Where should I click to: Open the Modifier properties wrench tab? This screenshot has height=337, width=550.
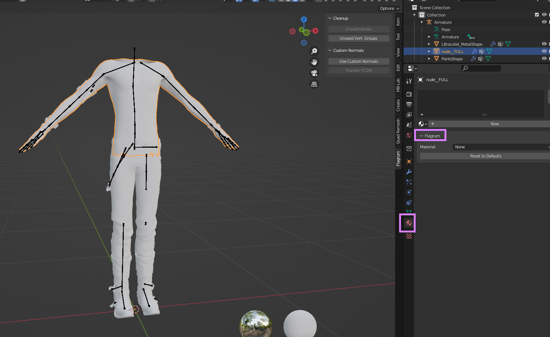[x=409, y=172]
